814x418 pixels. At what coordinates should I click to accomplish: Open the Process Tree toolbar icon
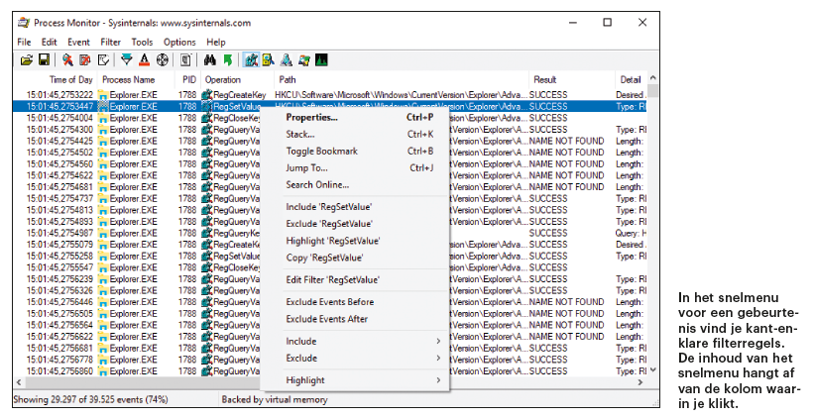pos(185,60)
